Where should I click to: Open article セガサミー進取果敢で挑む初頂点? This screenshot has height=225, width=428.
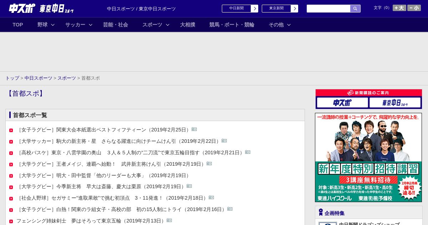[112, 198]
